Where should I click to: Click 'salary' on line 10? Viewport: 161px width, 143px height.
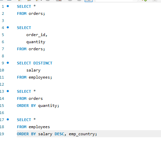33,70
